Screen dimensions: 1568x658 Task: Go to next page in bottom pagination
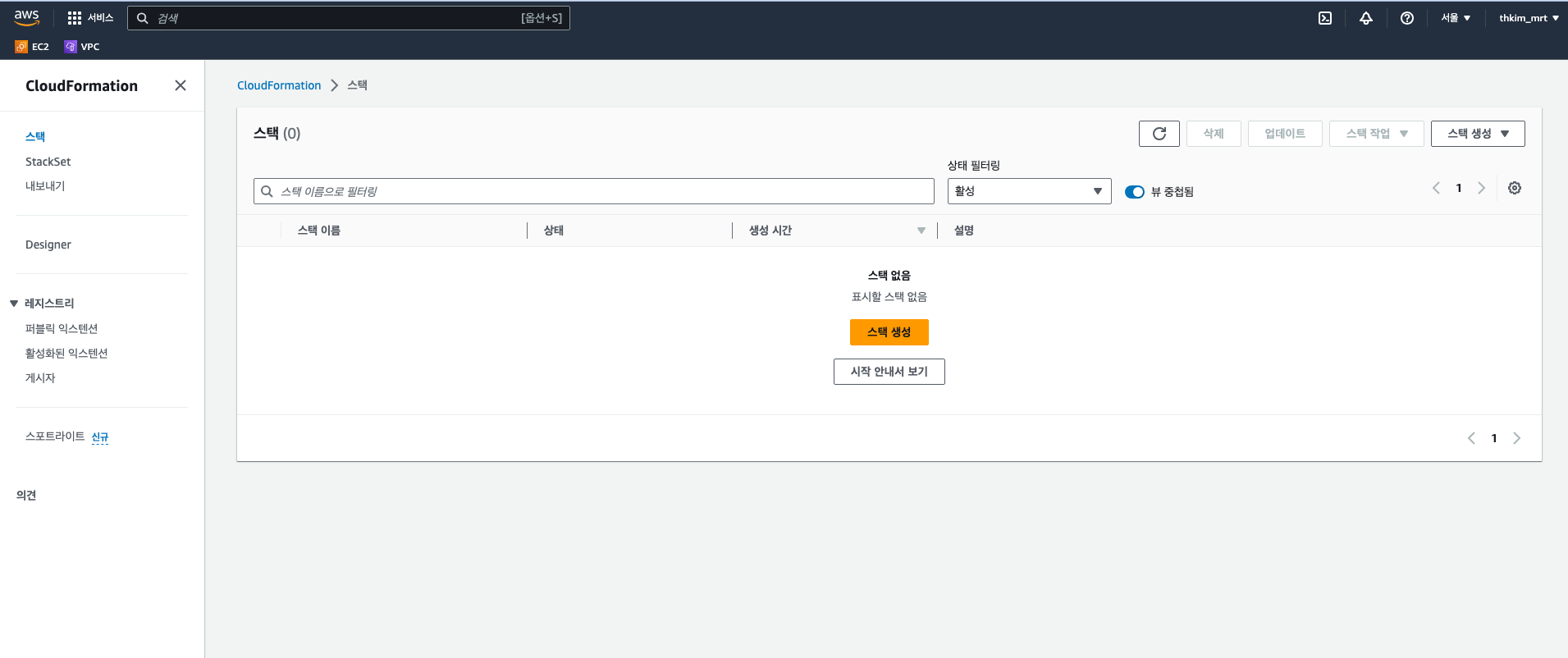[1516, 438]
